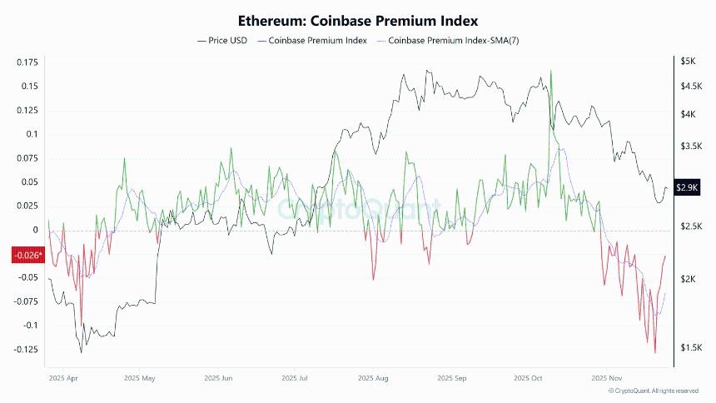Toggle the Coinbase Premium Index-SMA(7) legend entry
Image resolution: width=716 pixels, height=403 pixels.
pos(454,40)
